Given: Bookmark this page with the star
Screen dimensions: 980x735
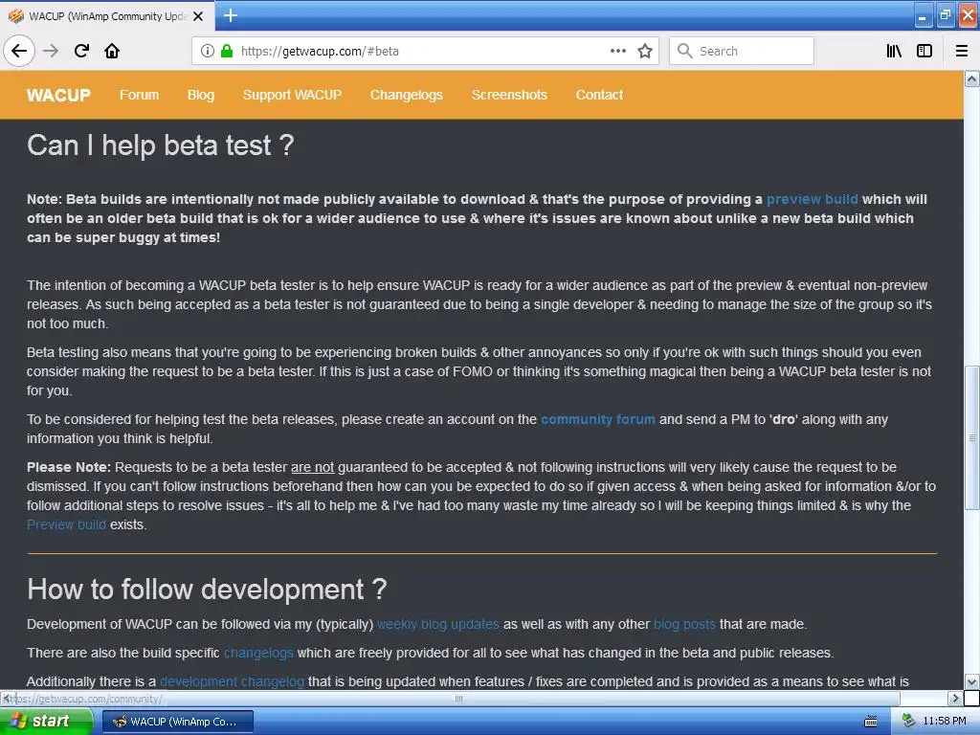Looking at the screenshot, I should [645, 51].
